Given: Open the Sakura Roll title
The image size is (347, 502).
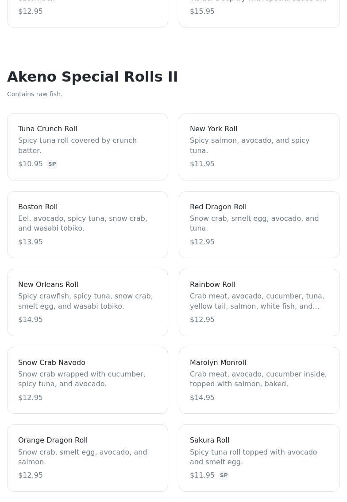Looking at the screenshot, I should (x=209, y=440).
